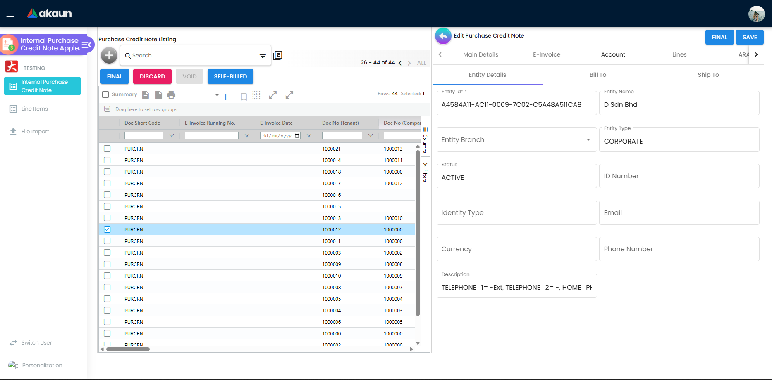Check the row with Doc No 1000014

pos(107,160)
